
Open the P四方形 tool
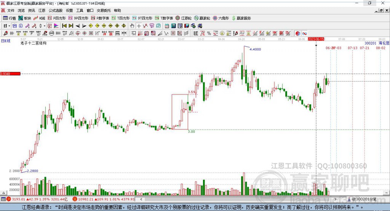coord(57,18)
